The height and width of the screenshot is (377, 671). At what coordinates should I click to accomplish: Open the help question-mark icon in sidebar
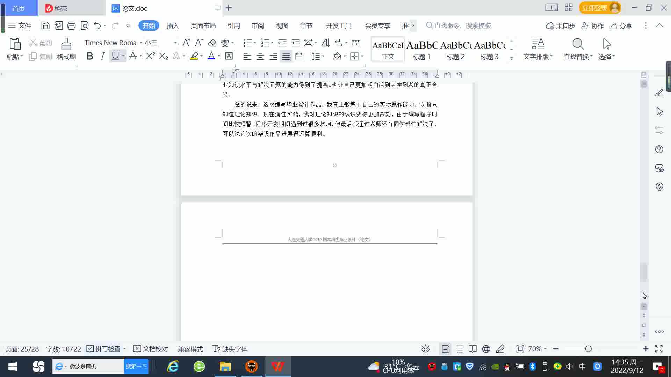(x=659, y=149)
